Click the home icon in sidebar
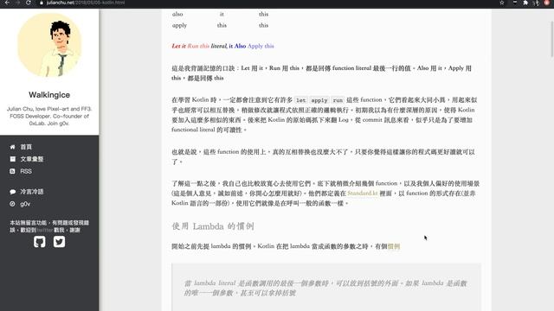Screen dimensions: 554x311 [13, 147]
